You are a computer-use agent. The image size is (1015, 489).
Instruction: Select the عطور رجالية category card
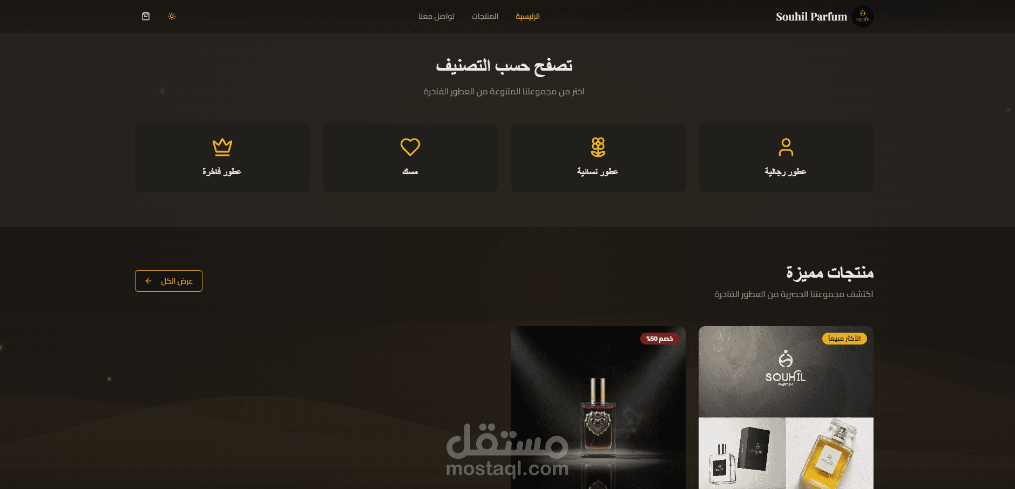pos(786,158)
